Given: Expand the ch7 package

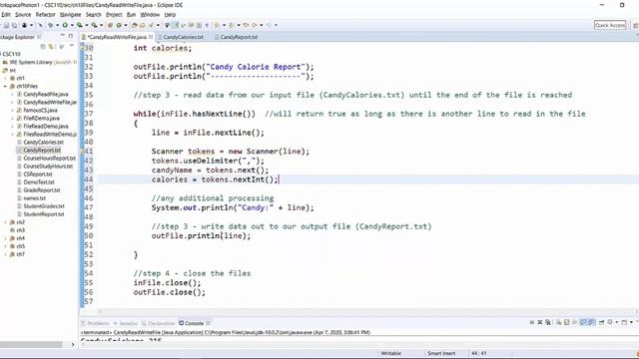Looking at the screenshot, I should point(5,254).
